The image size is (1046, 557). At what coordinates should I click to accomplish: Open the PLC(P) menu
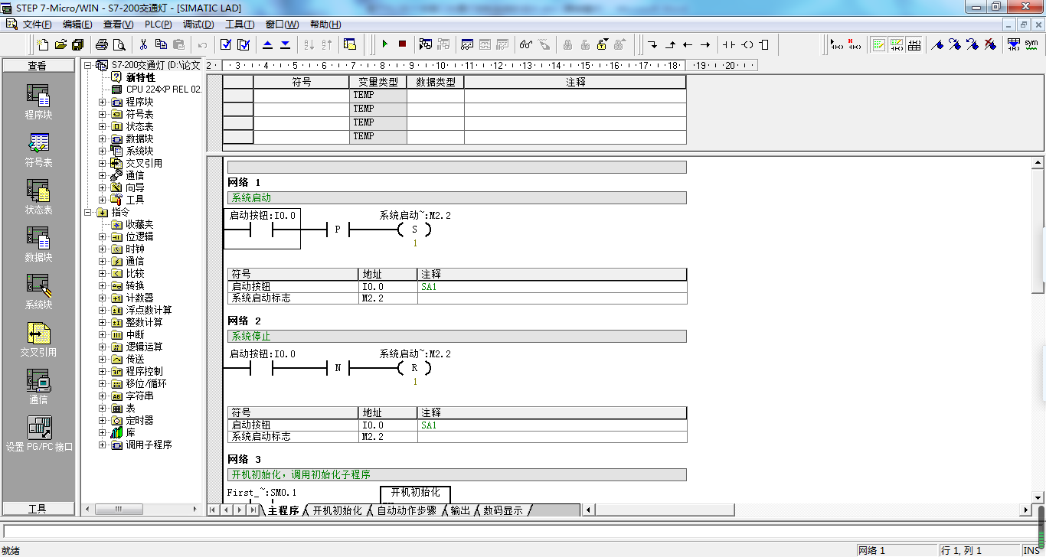coord(159,24)
